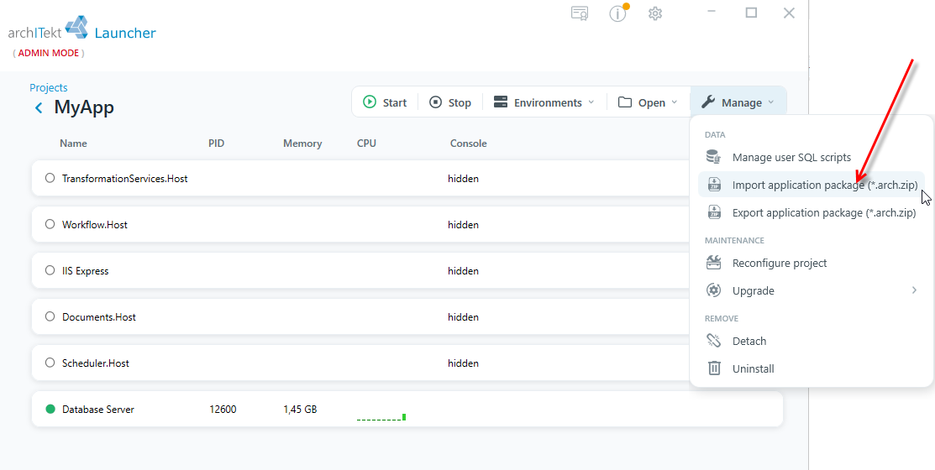Click the Environments server stack icon
The height and width of the screenshot is (470, 935).
(x=501, y=102)
